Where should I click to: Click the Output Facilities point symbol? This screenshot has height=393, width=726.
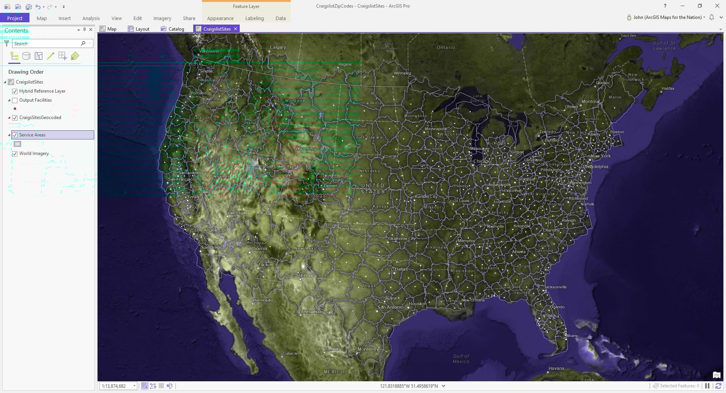tap(15, 109)
